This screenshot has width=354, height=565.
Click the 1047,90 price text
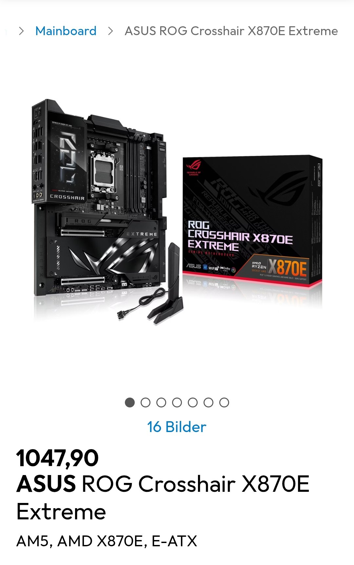[x=57, y=458]
